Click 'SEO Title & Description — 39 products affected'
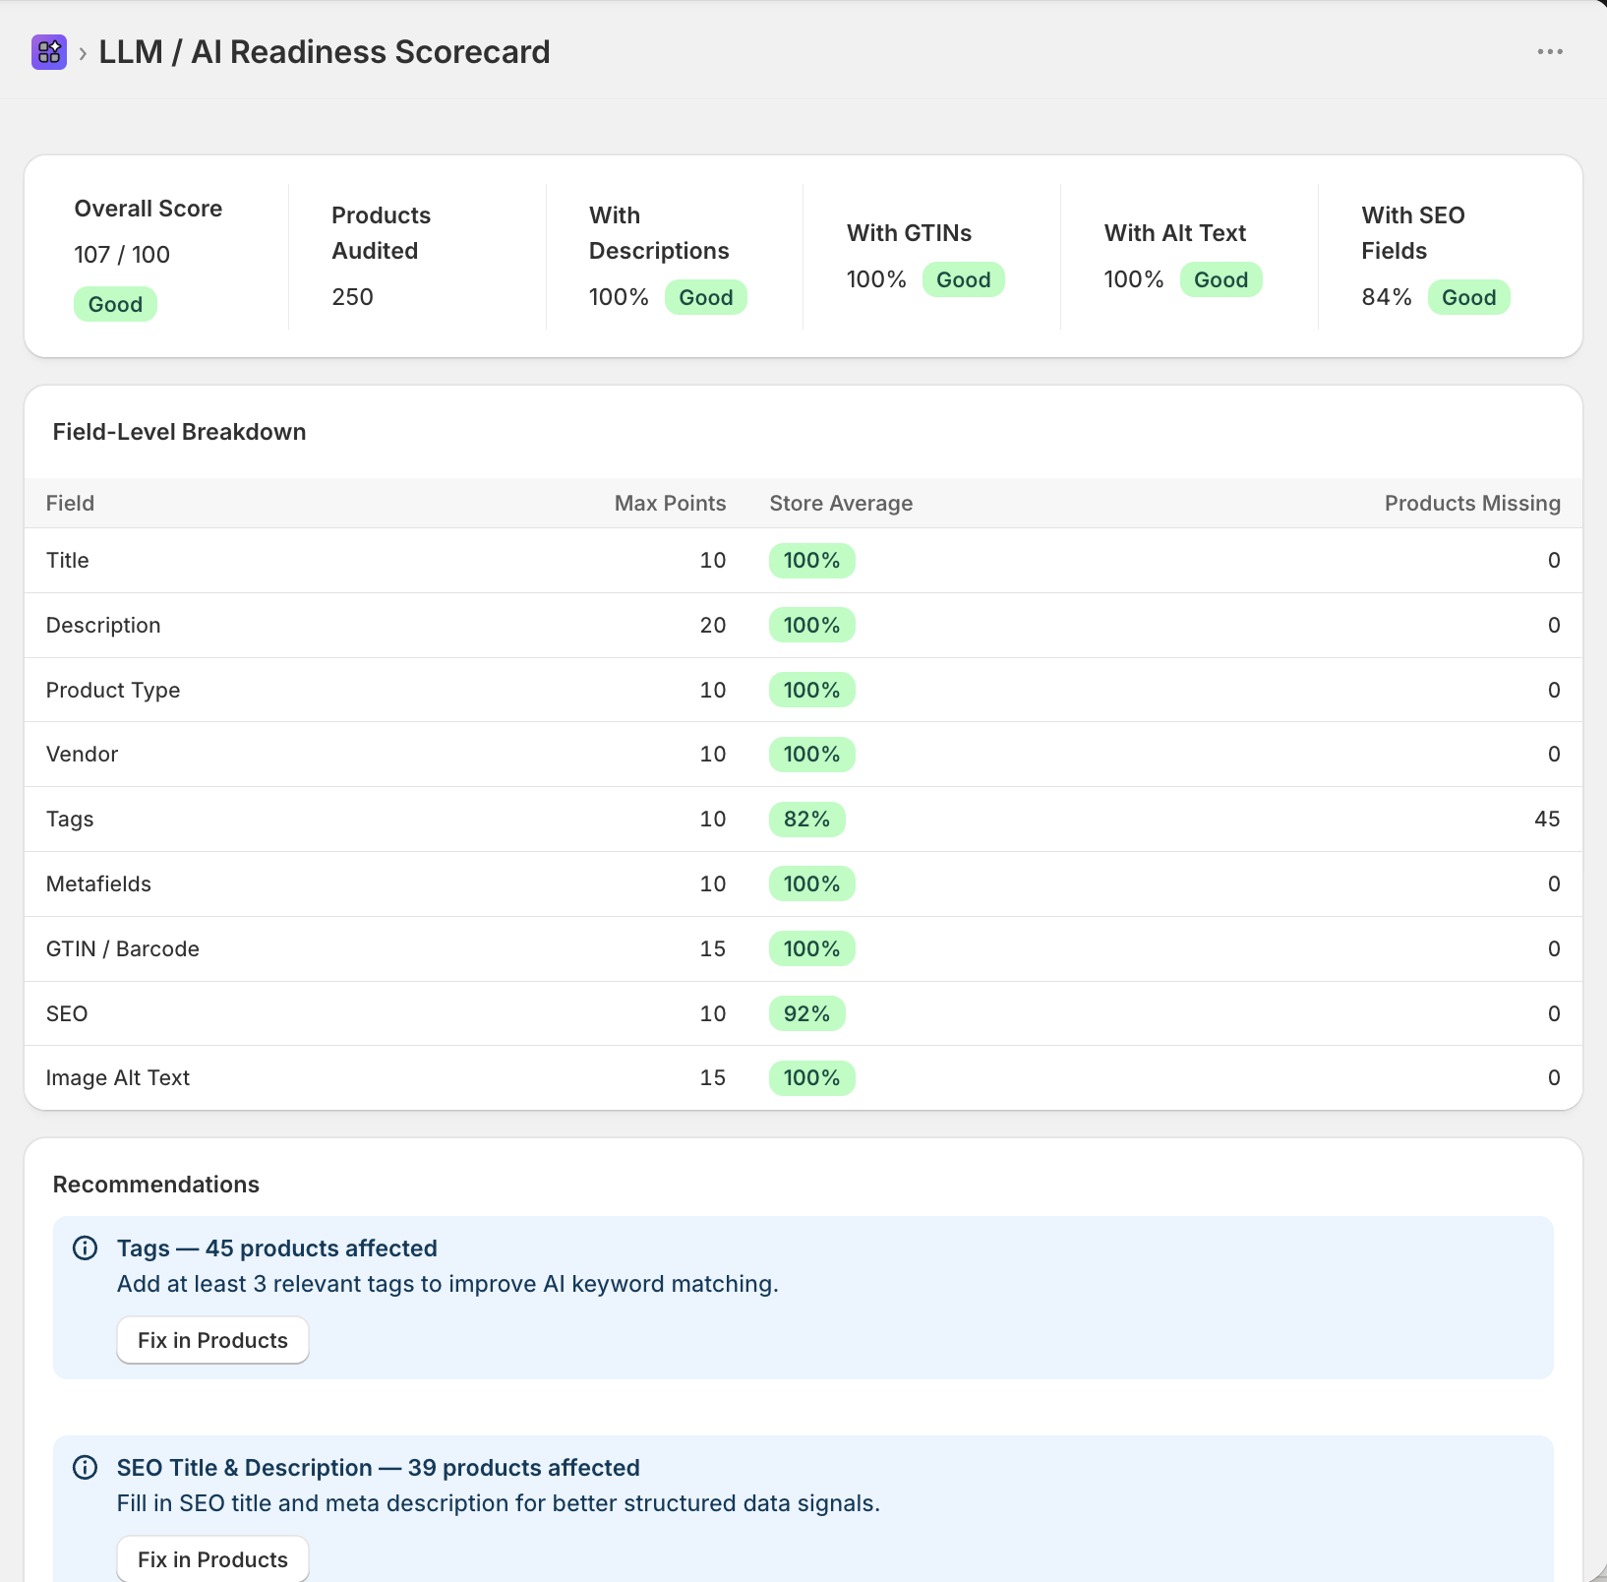This screenshot has width=1607, height=1582. [x=379, y=1468]
